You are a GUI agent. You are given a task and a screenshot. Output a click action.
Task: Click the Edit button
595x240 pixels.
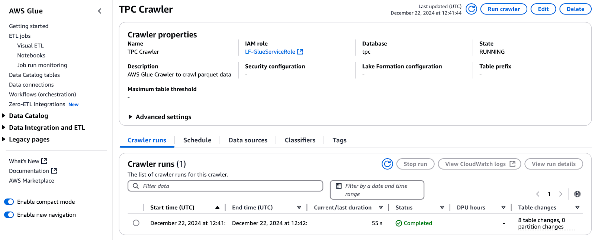(543, 9)
